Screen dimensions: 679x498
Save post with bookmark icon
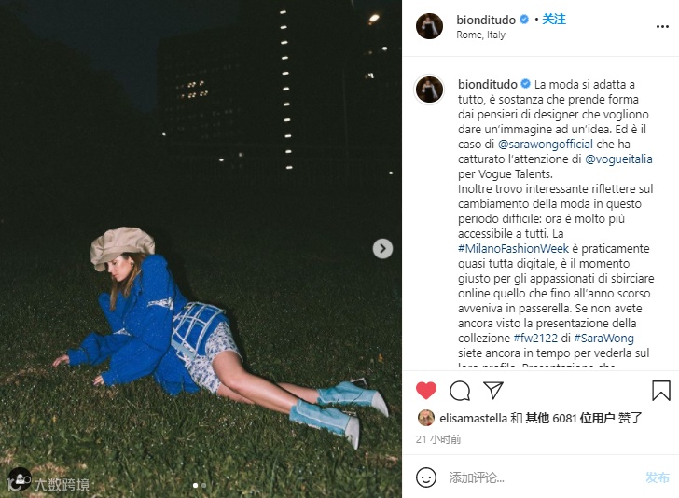(660, 390)
